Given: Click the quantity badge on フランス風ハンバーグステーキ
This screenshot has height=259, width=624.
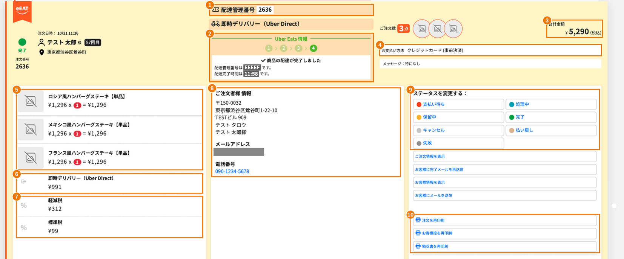Looking at the screenshot, I should (x=77, y=162).
